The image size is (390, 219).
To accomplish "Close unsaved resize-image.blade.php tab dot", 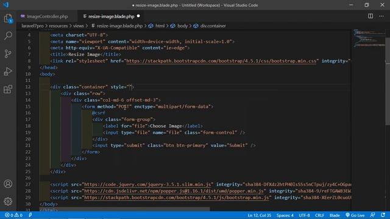I will (x=138, y=16).
